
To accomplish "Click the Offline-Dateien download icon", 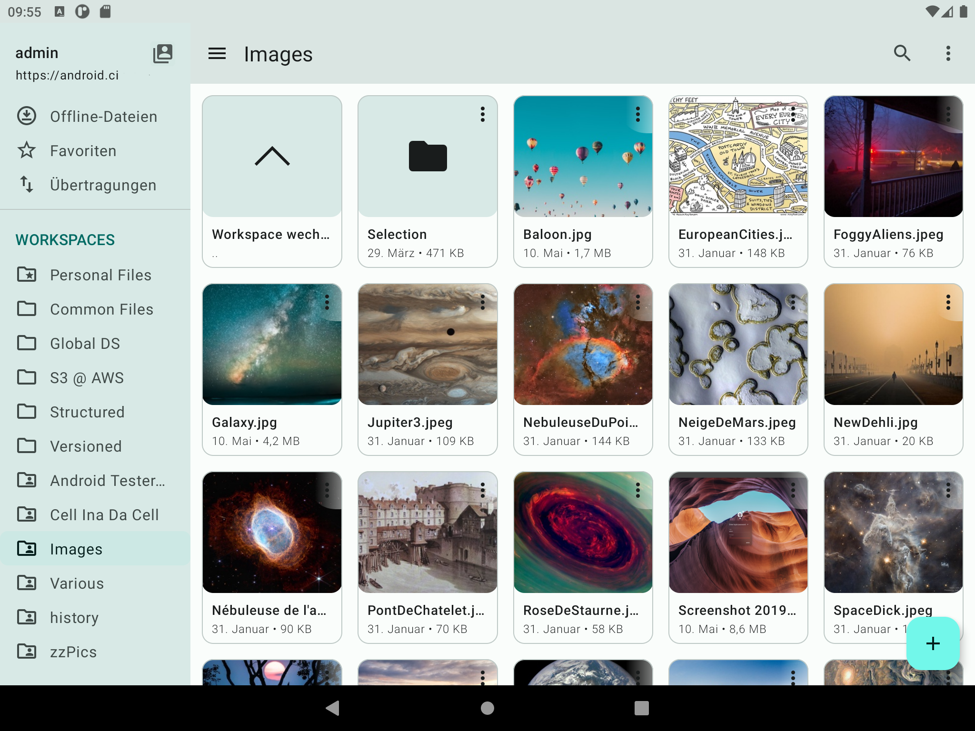I will coord(27,116).
